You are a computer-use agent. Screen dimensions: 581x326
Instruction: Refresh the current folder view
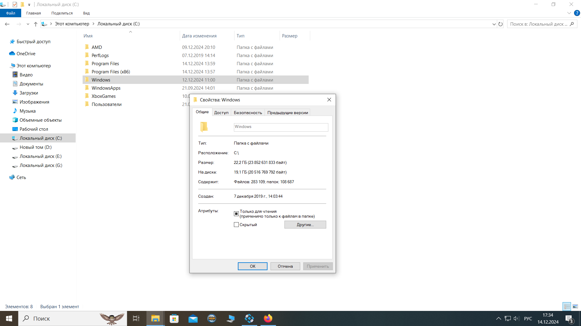coord(501,24)
